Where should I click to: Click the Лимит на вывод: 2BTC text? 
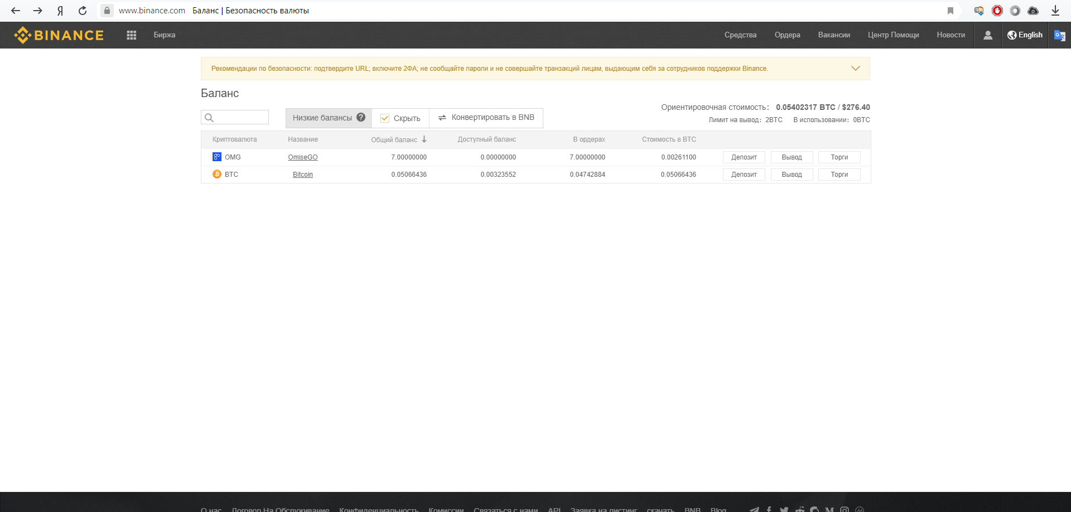(745, 120)
